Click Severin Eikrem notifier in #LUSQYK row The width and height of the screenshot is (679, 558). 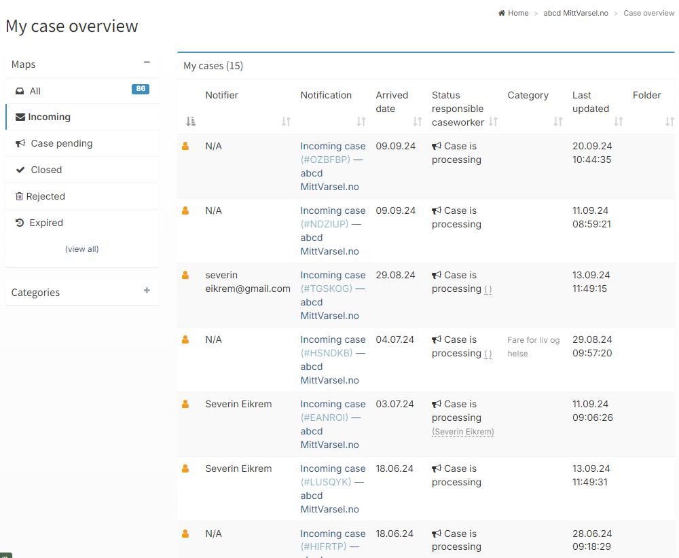point(238,468)
